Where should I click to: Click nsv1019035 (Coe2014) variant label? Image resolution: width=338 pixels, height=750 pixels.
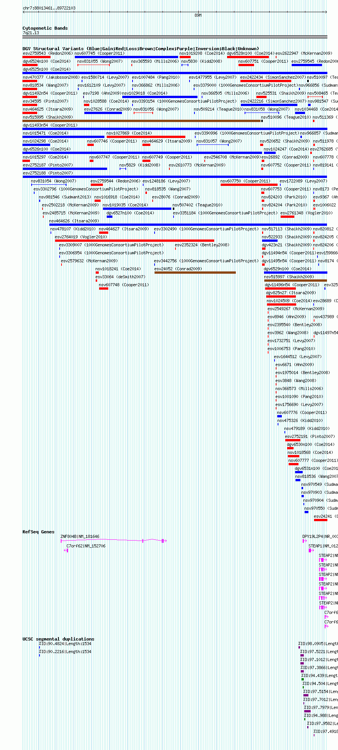(x=125, y=205)
